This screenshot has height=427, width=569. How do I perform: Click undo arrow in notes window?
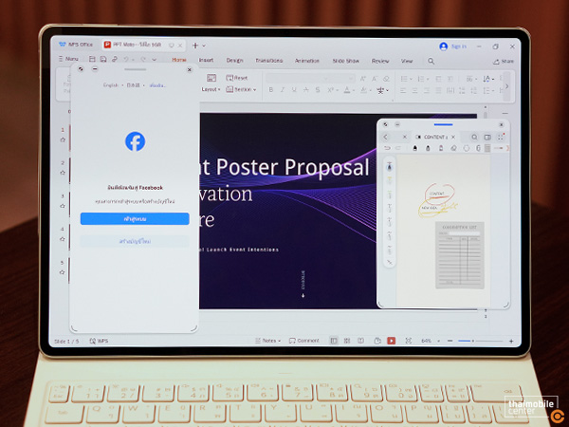[x=387, y=148]
